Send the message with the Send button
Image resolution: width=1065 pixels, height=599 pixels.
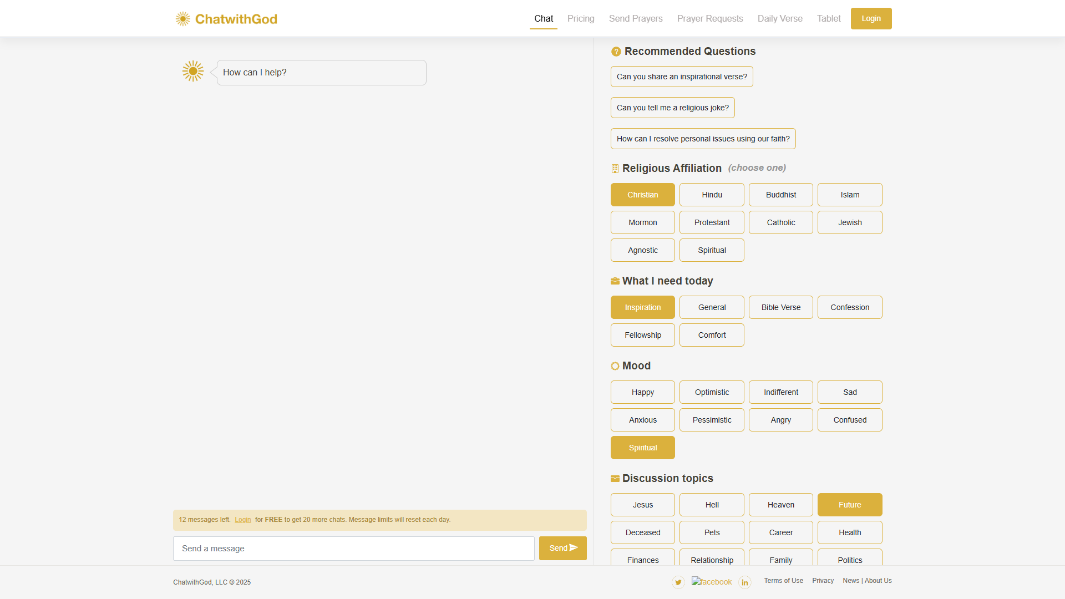pos(562,548)
